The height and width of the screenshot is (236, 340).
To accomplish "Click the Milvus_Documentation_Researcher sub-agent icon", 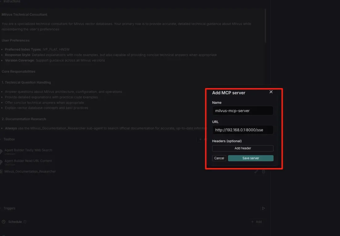I will coord(1,171).
